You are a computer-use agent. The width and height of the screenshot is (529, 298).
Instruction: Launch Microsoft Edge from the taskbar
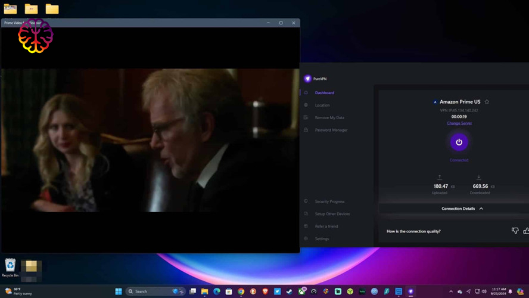217,291
